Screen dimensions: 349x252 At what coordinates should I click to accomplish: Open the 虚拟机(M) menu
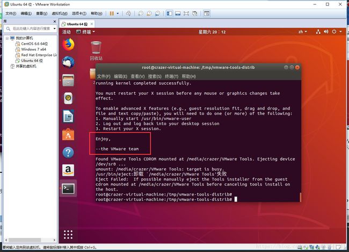coord(60,13)
